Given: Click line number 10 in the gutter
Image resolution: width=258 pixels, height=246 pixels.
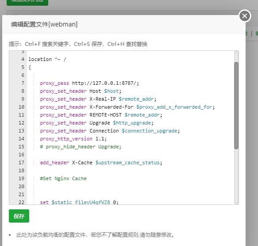Looking at the screenshot, I should click(x=21, y=107).
